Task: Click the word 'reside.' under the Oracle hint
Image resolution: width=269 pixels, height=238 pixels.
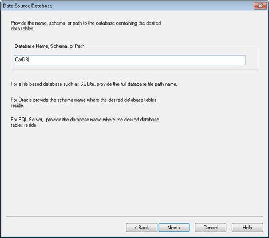Action: click(x=17, y=105)
